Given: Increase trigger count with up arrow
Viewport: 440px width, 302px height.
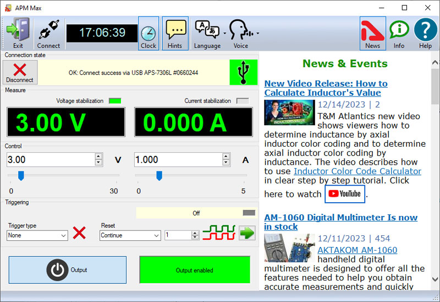Looking at the screenshot, I should [195, 233].
